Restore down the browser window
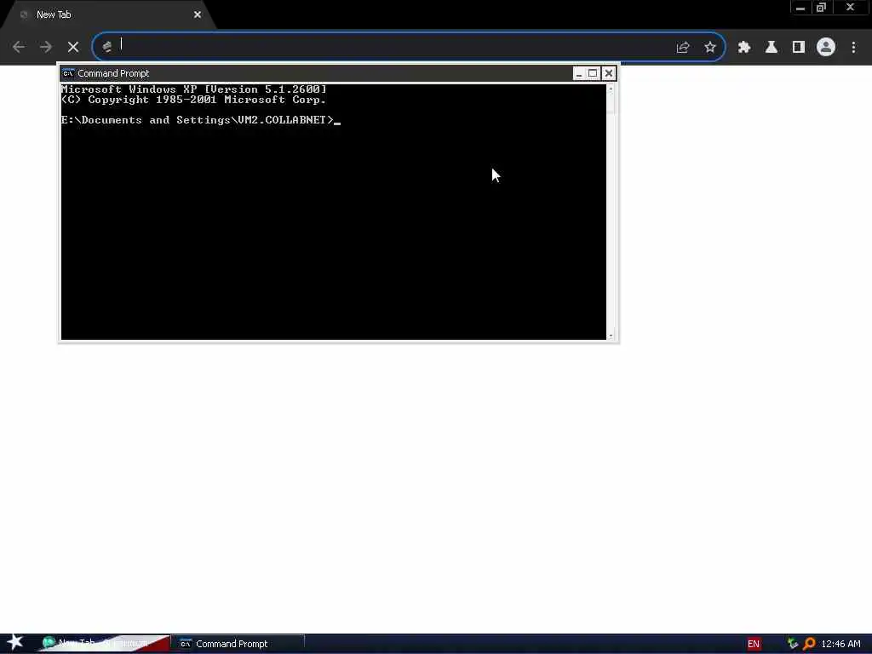Viewport: 872px width, 654px height. point(822,8)
